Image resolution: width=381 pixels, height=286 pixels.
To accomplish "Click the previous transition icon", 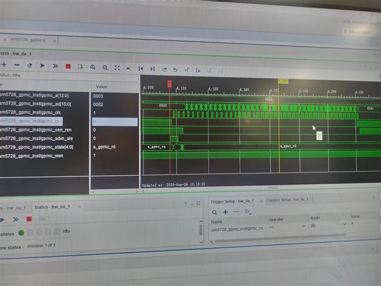I will 164,70.
